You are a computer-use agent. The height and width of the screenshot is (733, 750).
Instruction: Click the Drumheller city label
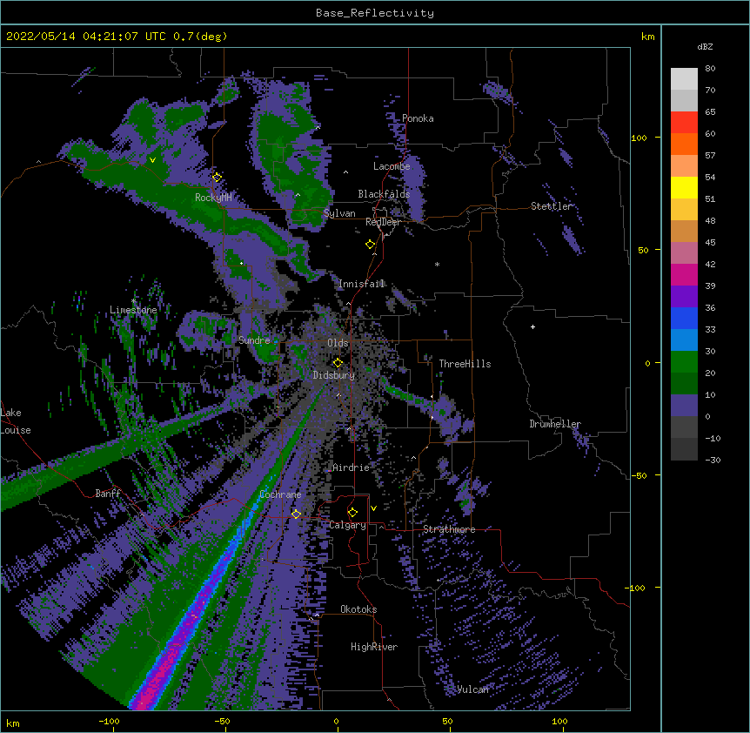(x=555, y=424)
